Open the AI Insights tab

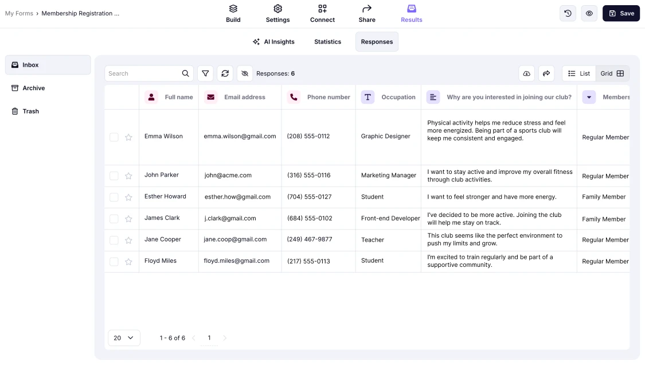(273, 41)
